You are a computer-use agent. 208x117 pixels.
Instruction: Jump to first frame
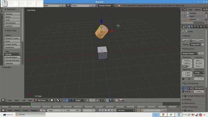click(100, 110)
